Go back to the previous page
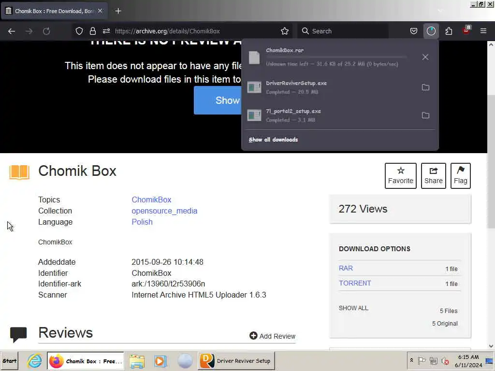The height and width of the screenshot is (371, 495). [12, 31]
